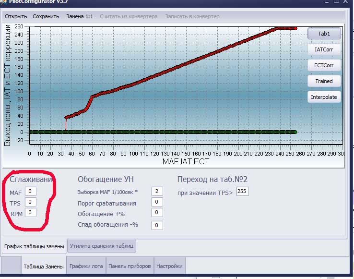Click the Trained button
354x279 pixels.
tap(324, 81)
